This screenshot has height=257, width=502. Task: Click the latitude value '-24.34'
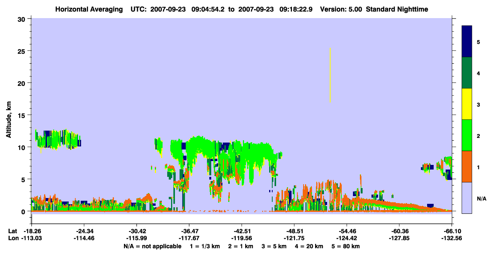click(84, 231)
